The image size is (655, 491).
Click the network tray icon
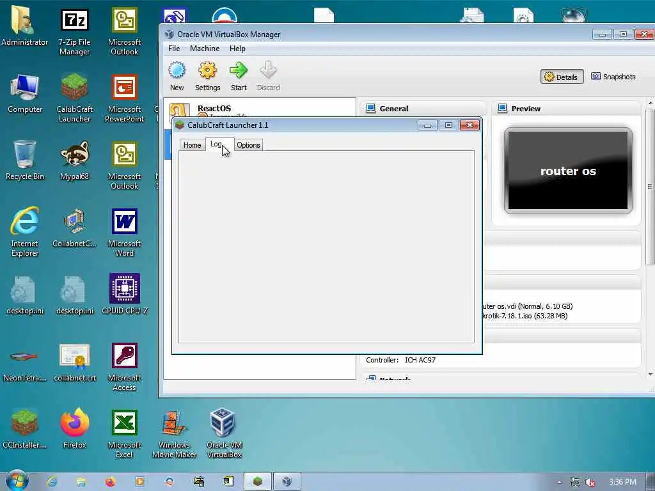[x=575, y=482]
